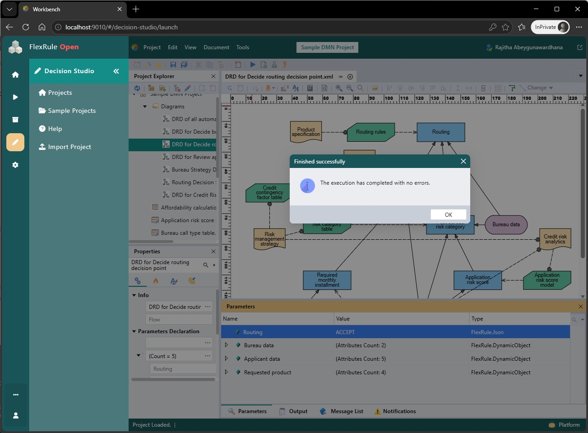
Task: Close the Parameters panel
Action: coord(581,307)
